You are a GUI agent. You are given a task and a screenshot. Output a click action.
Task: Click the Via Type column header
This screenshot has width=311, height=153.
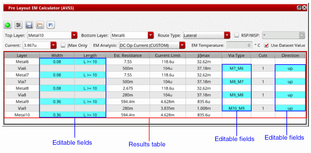tap(236, 56)
